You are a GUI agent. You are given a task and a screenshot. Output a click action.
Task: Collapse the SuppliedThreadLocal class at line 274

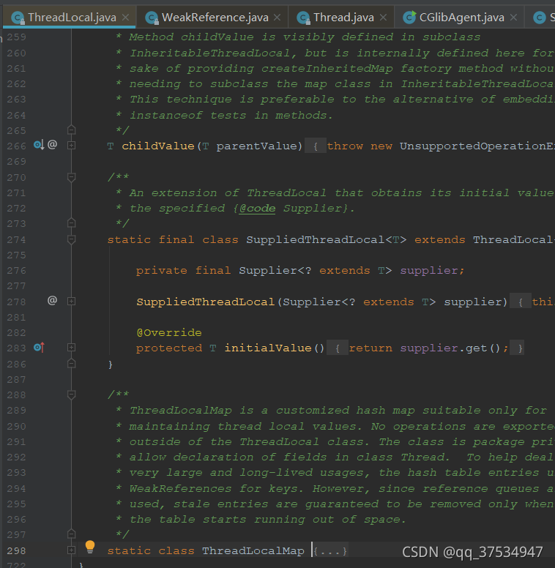point(71,239)
